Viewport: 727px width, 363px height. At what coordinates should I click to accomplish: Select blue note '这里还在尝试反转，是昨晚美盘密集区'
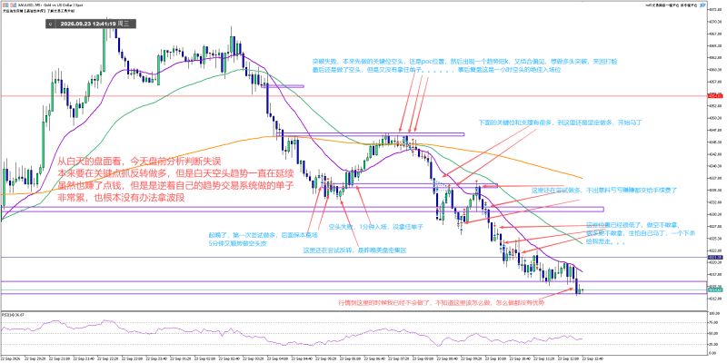(354, 250)
